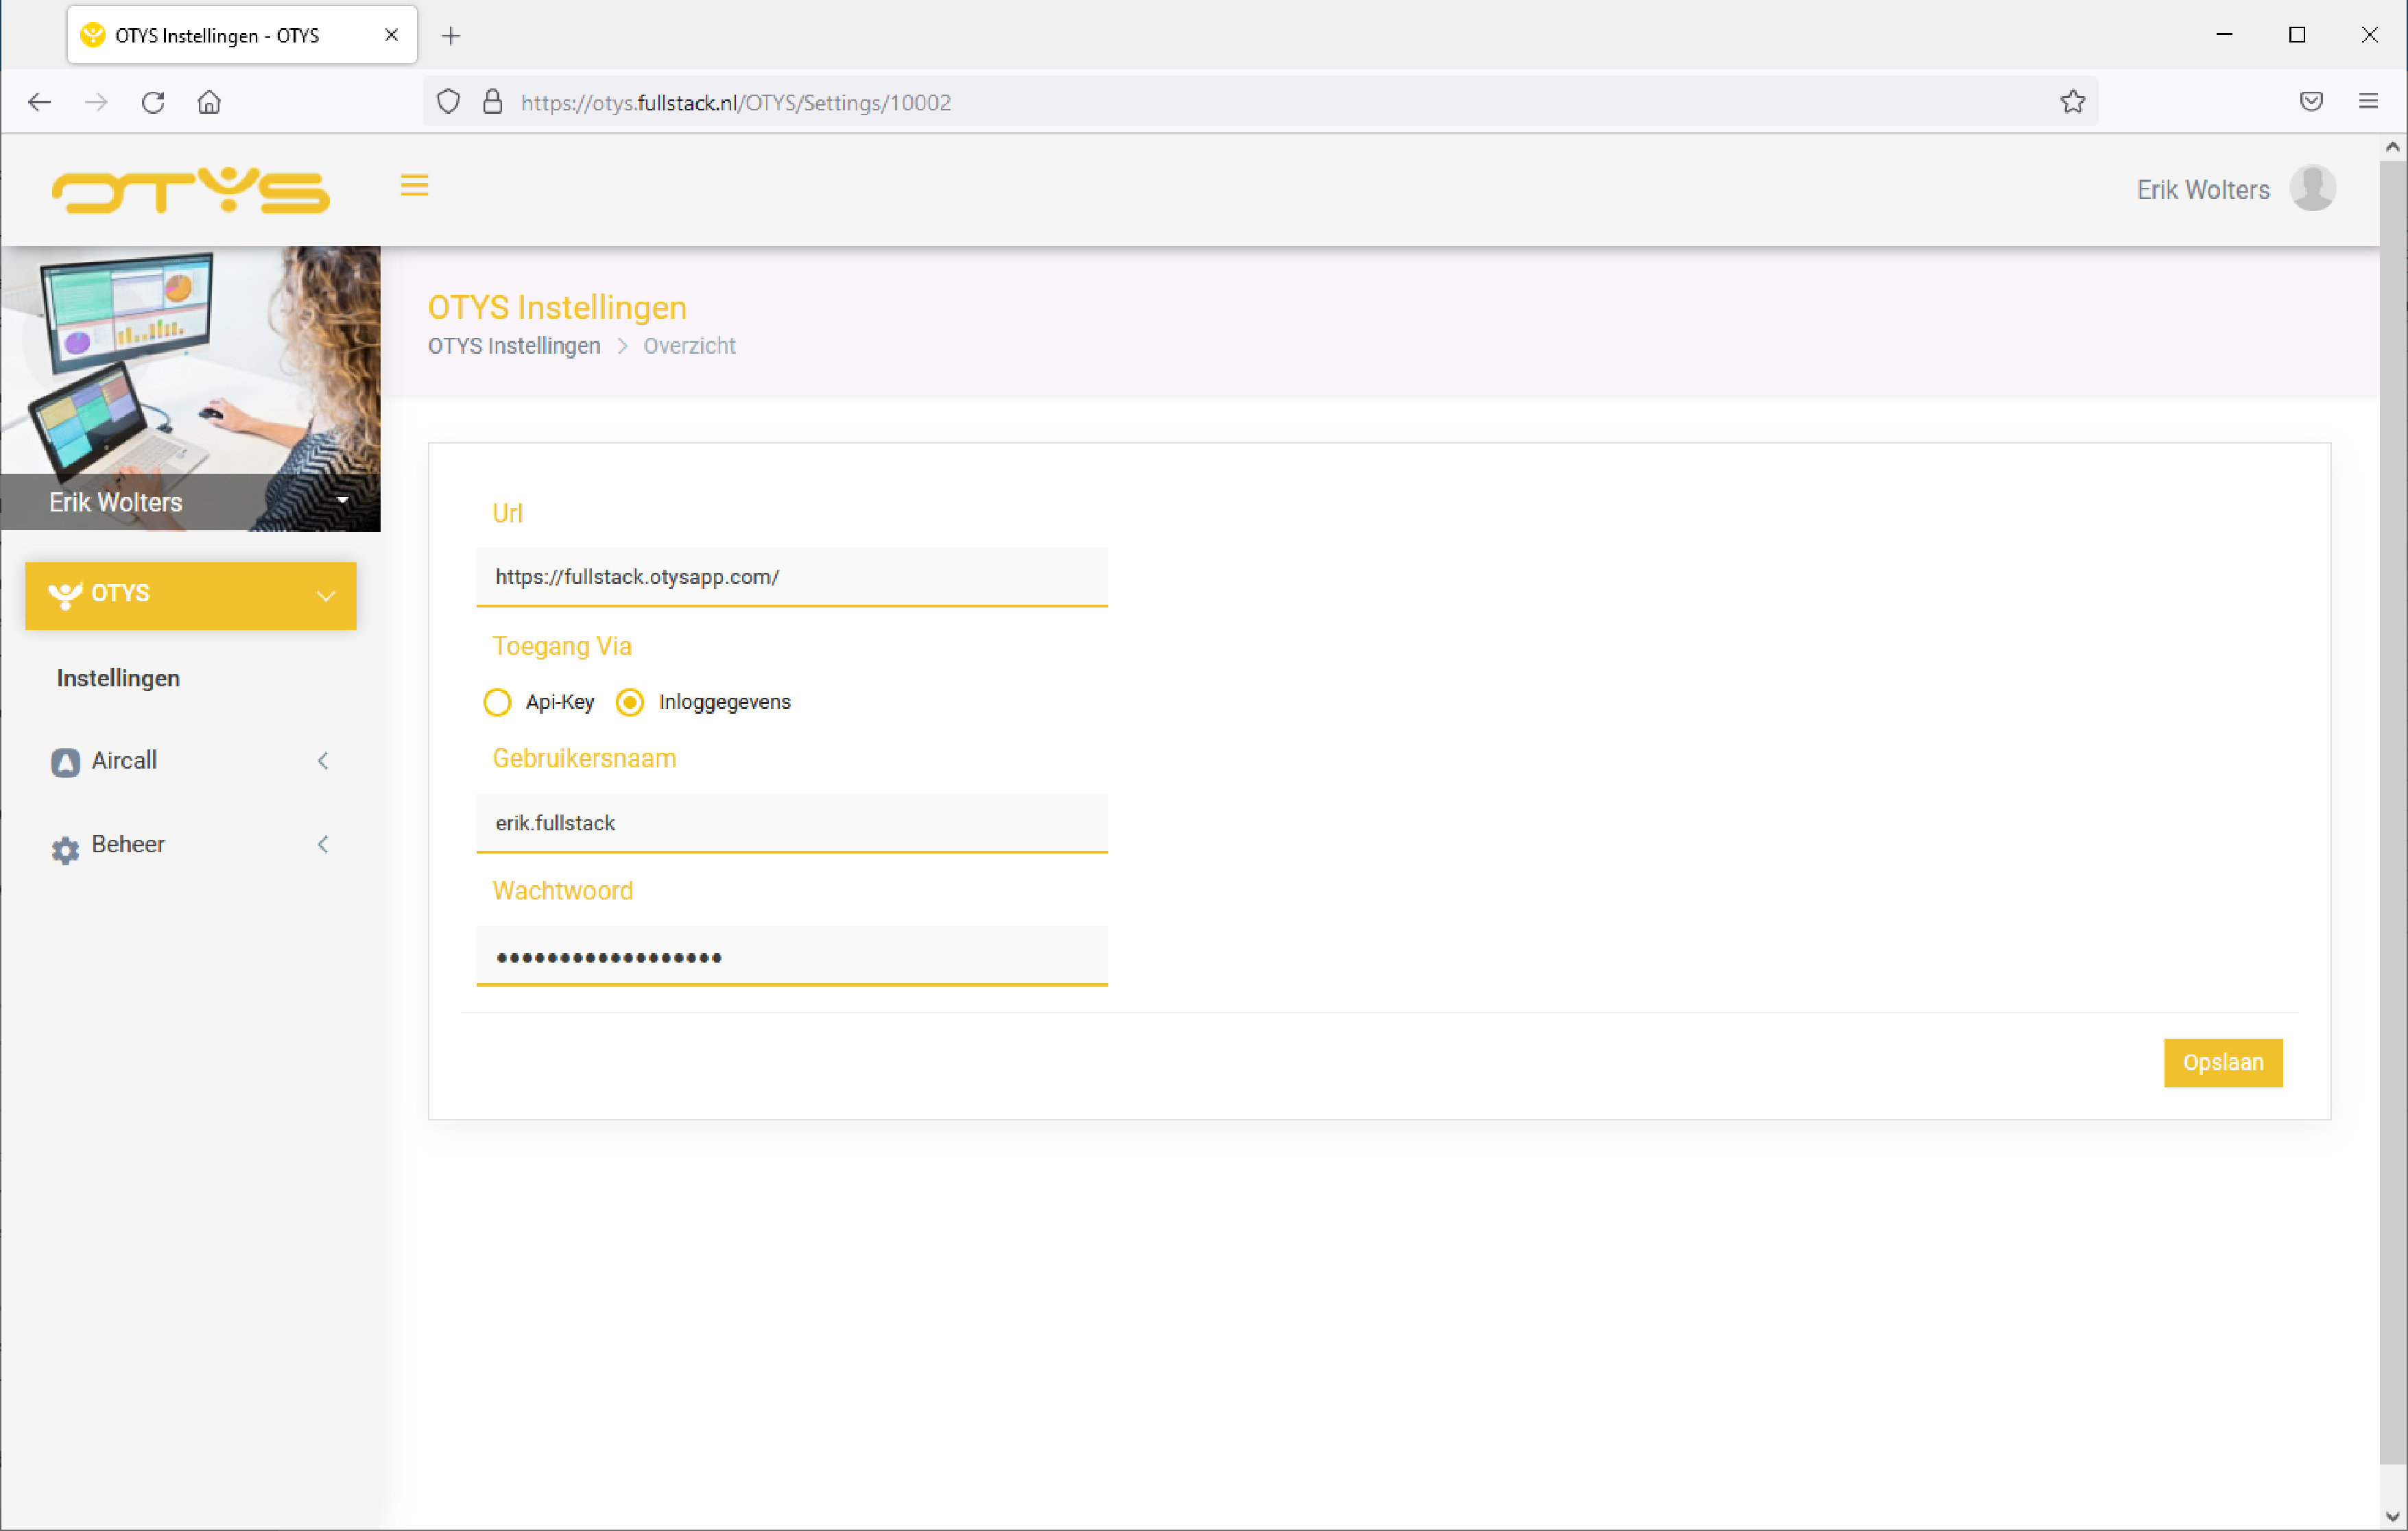This screenshot has height=1531, width=2408.
Task: Click the Aircall app icon
Action: [x=65, y=762]
